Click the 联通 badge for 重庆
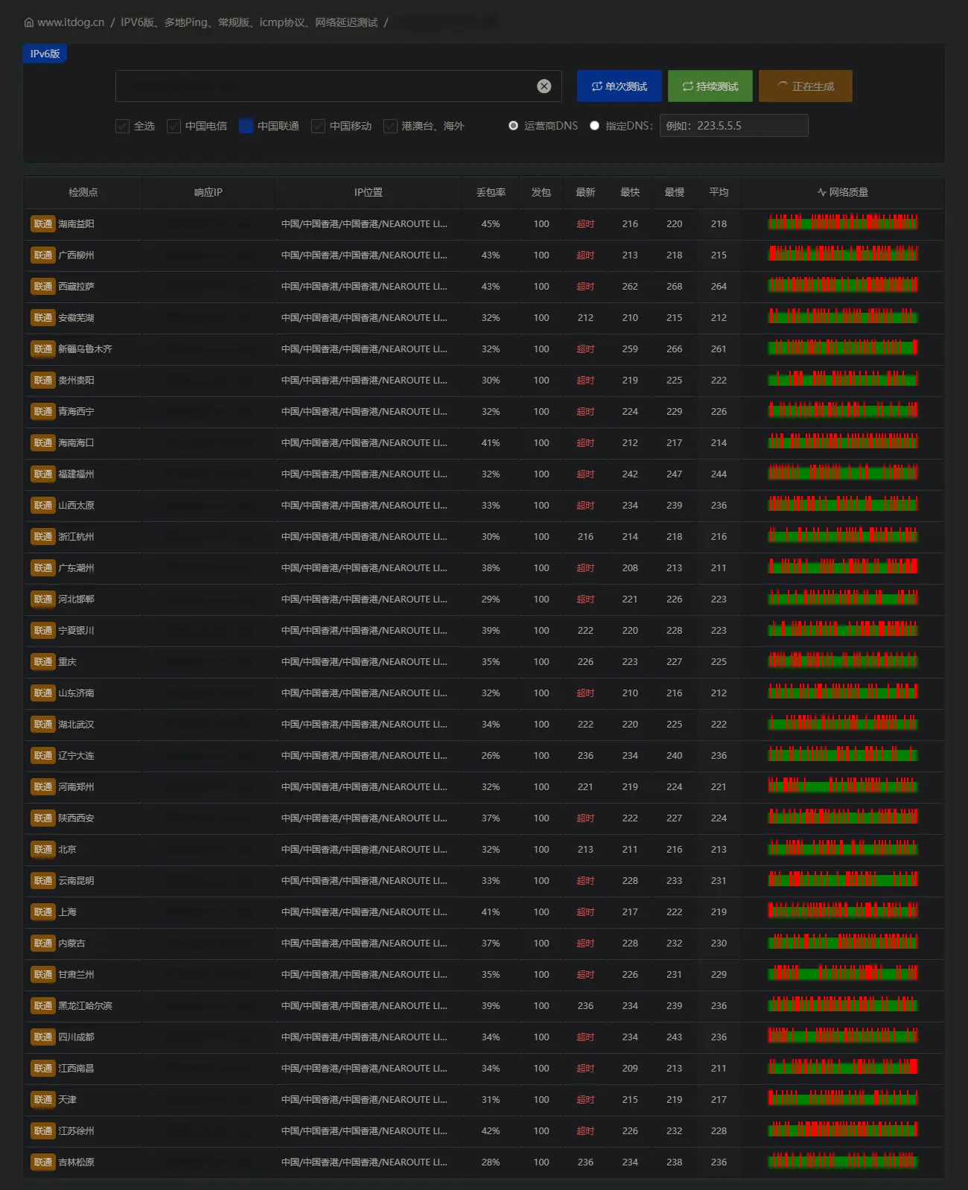The image size is (968, 1190). 43,662
